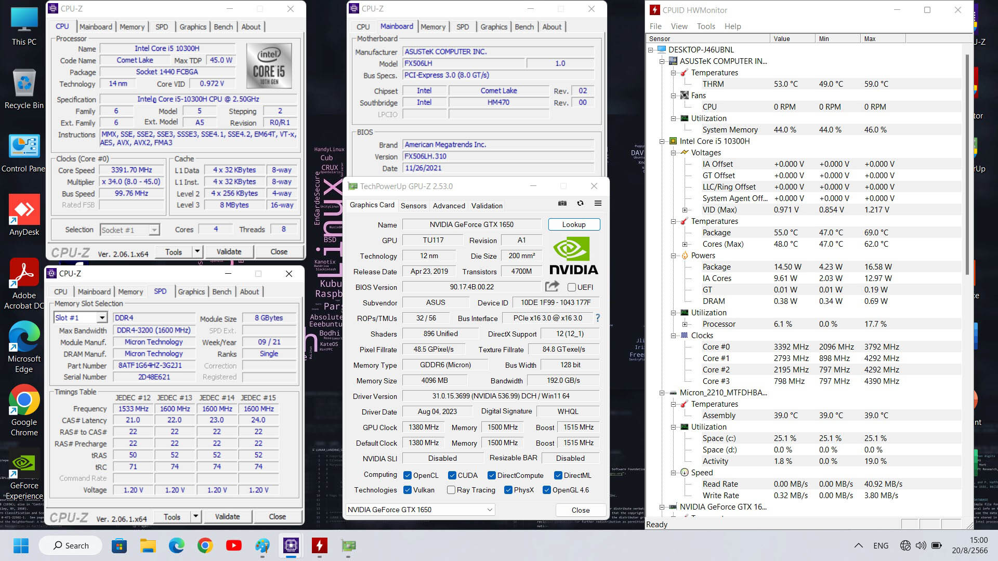The width and height of the screenshot is (998, 561).
Task: Click the NVIDIA logo in GPU-Z
Action: [573, 256]
